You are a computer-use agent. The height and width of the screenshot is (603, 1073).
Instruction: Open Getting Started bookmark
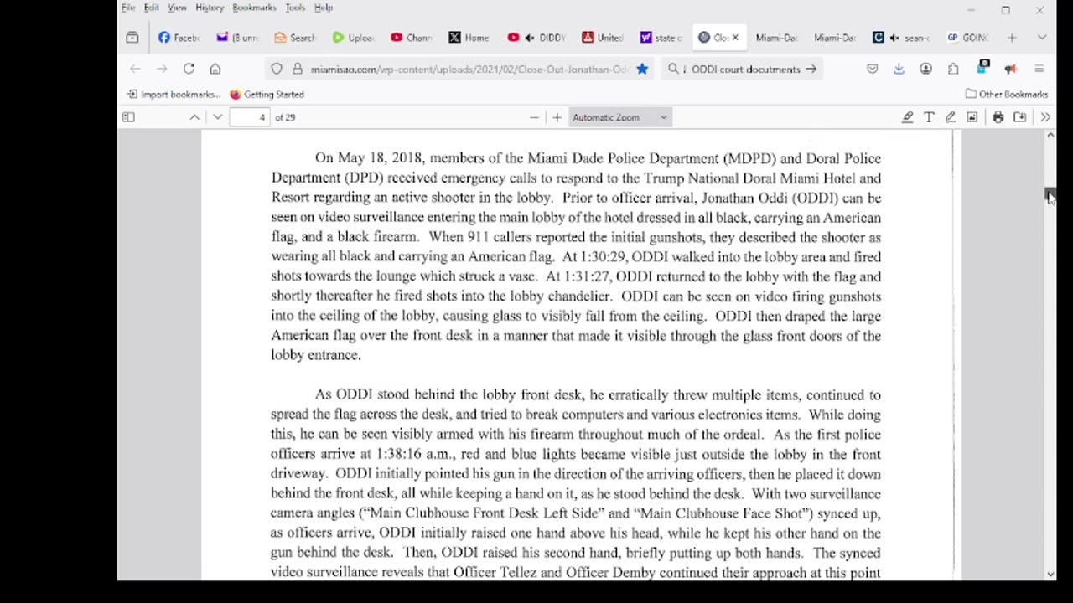pyautogui.click(x=267, y=95)
